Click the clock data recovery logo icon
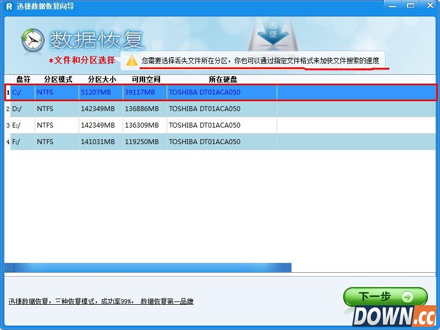This screenshot has width=440, height=330. pos(32,40)
